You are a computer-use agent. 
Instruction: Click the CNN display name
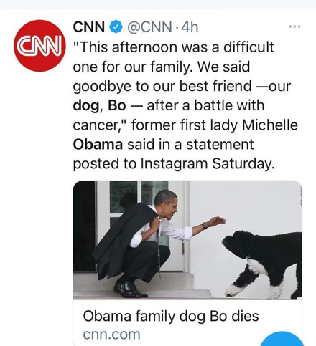click(x=89, y=27)
